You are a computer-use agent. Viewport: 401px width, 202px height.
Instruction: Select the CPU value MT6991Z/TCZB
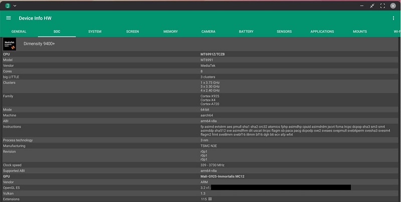coord(213,54)
